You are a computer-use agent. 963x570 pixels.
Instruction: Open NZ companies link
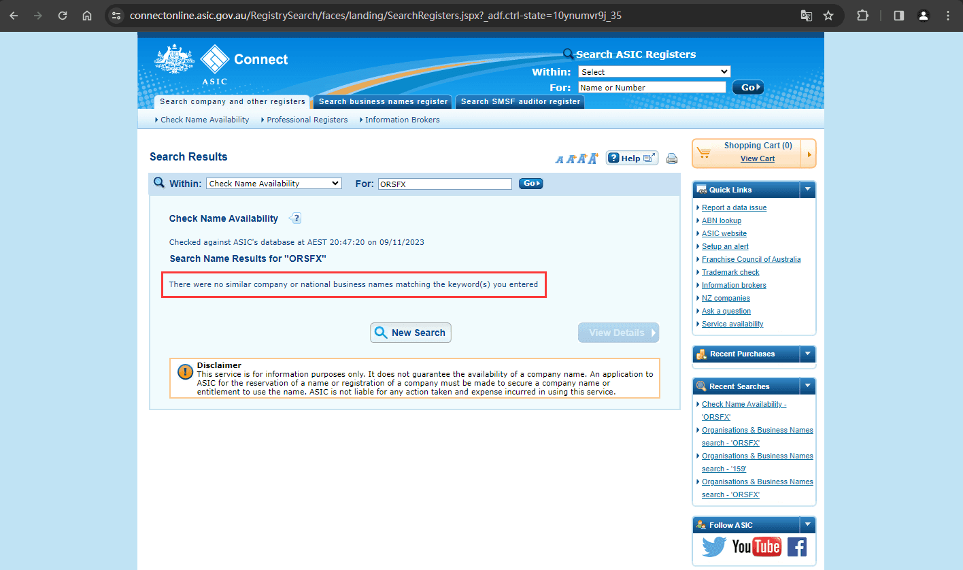(726, 298)
